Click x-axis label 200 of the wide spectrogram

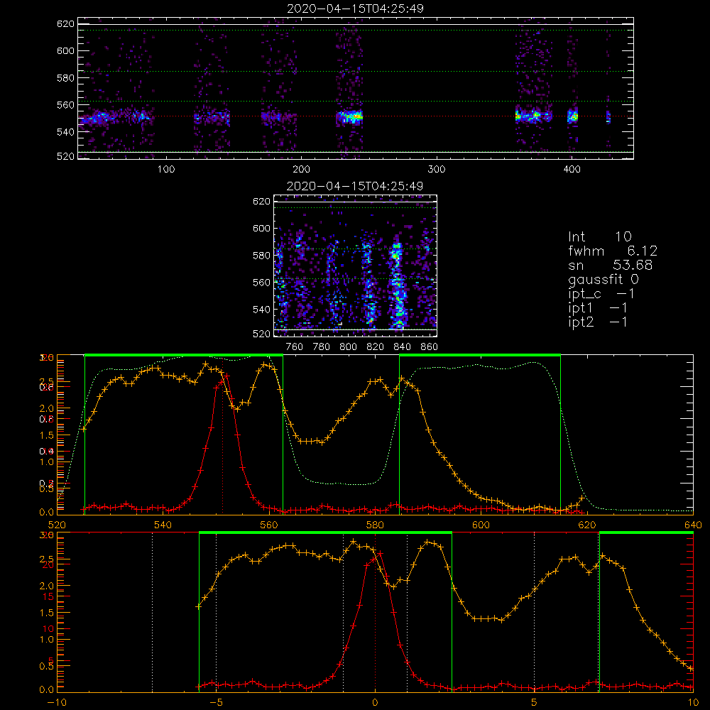pos(301,170)
